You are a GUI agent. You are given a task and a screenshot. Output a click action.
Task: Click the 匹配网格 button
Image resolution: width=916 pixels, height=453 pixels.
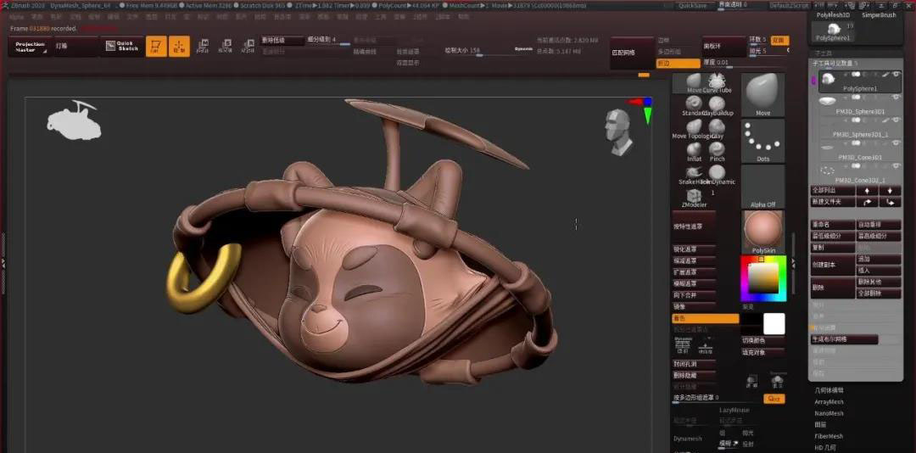tap(632, 53)
